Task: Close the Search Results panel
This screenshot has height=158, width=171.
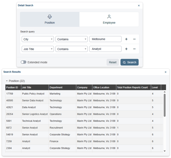Action: click(x=165, y=72)
